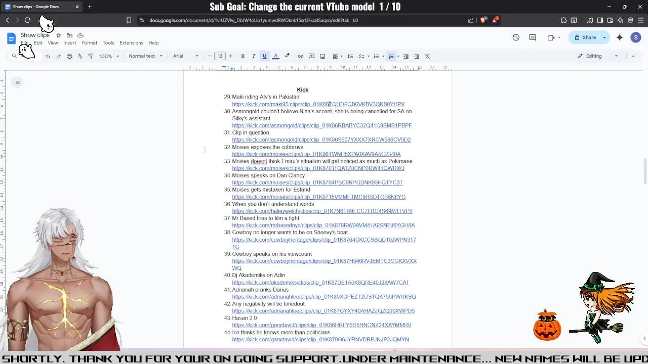View the cloud document status icon
Viewport: 648px width, 364px height.
pos(80,35)
